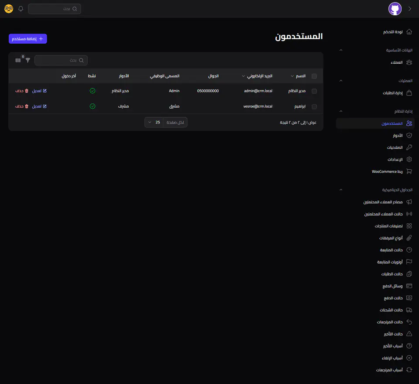
Task: Click the trash icon for admin@crm.local row
Action: [x=27, y=91]
